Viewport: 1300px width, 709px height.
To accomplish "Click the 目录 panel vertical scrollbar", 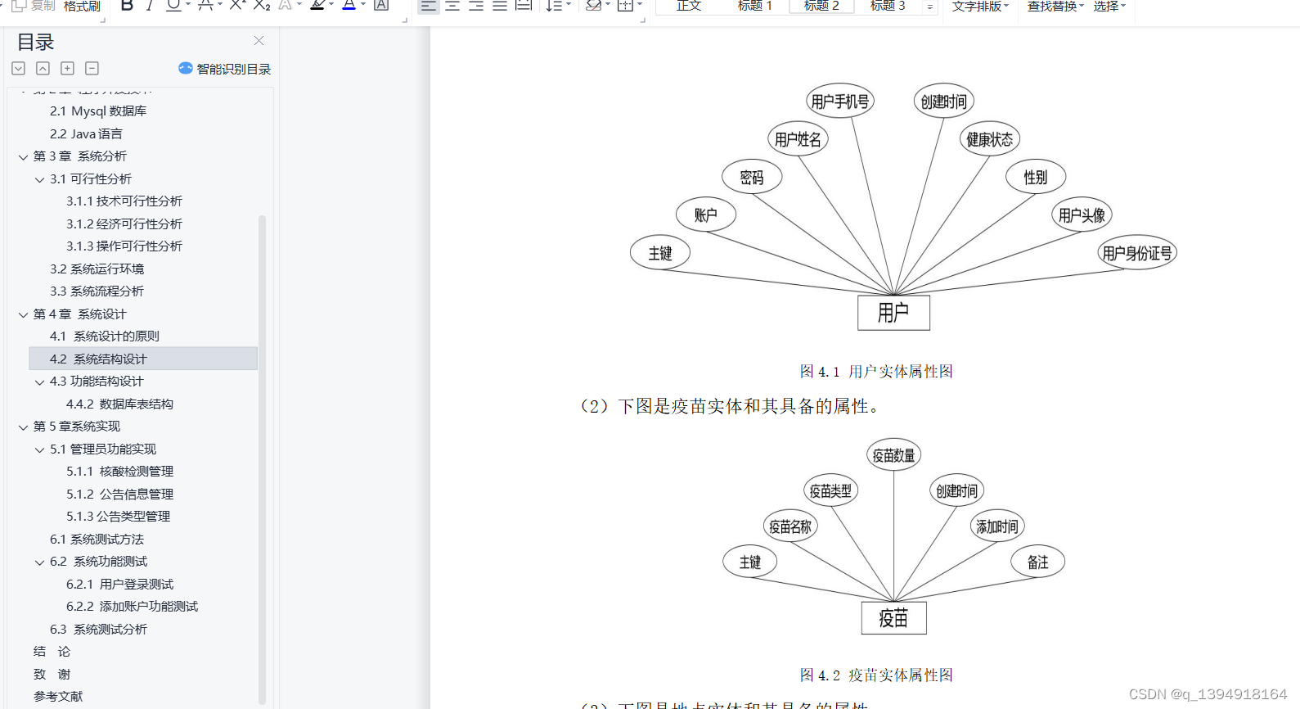I will click(x=262, y=458).
